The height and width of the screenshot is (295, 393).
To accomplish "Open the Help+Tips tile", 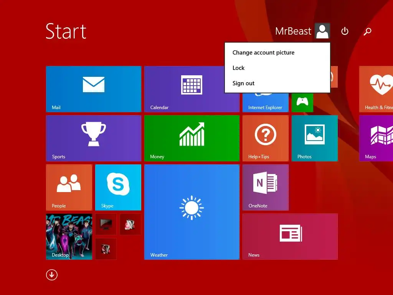I will [266, 138].
